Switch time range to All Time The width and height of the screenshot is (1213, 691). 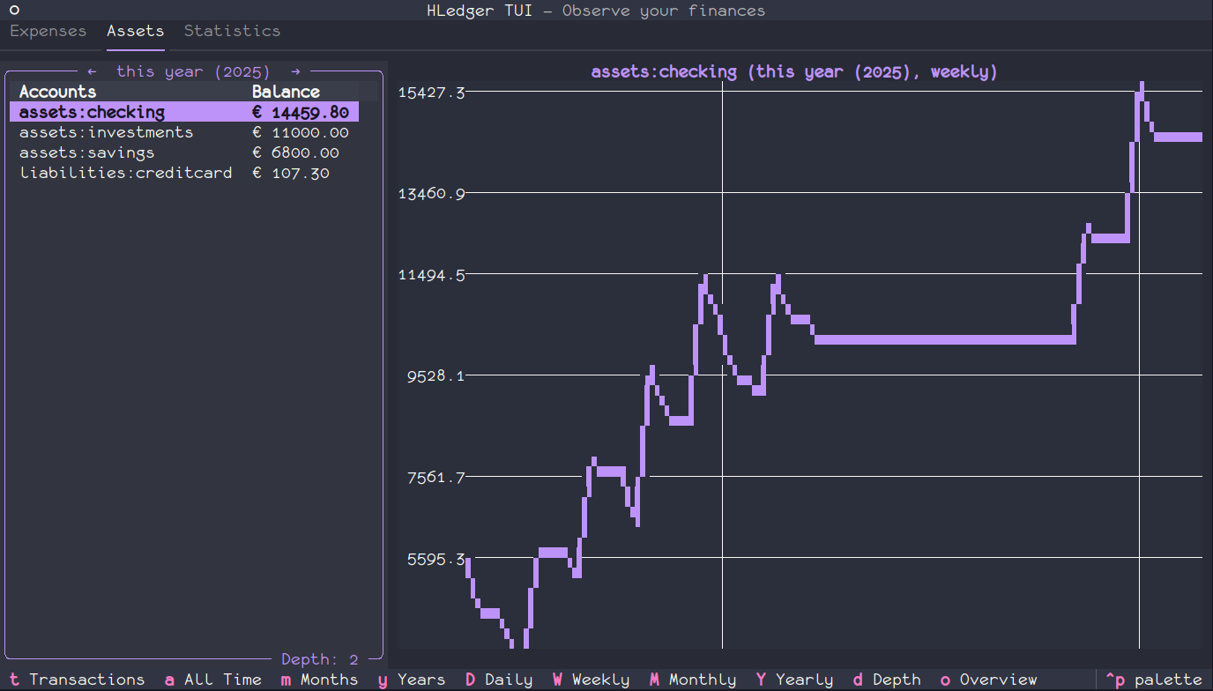click(x=213, y=680)
